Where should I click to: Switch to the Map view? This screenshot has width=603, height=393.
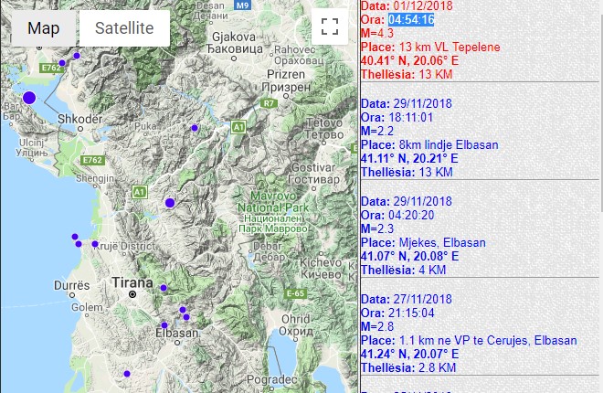click(43, 28)
